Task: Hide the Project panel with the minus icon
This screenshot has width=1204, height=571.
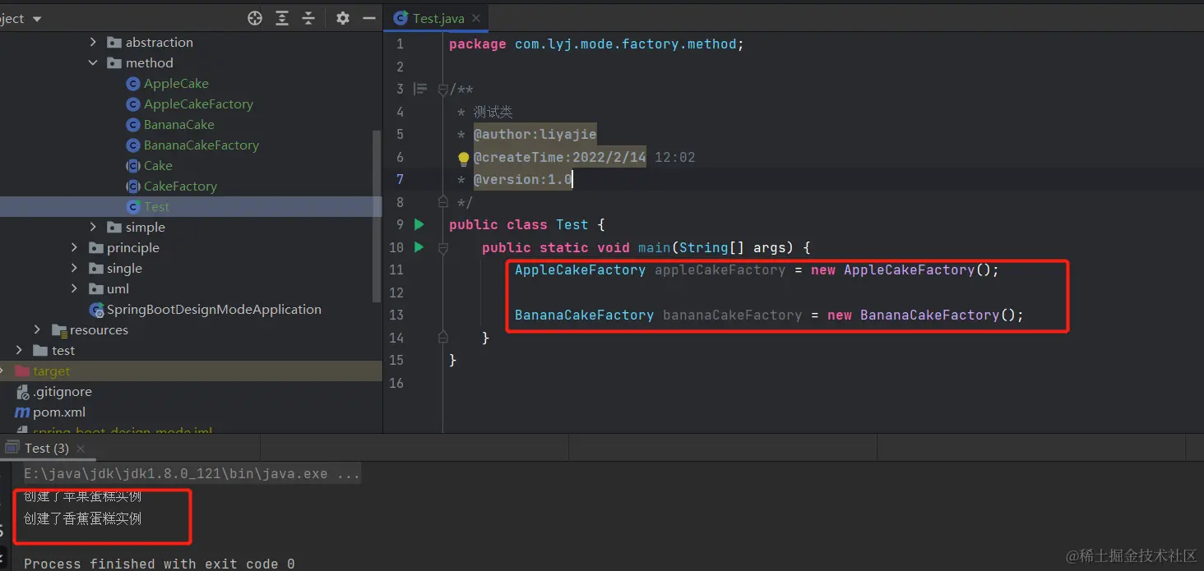Action: point(369,18)
